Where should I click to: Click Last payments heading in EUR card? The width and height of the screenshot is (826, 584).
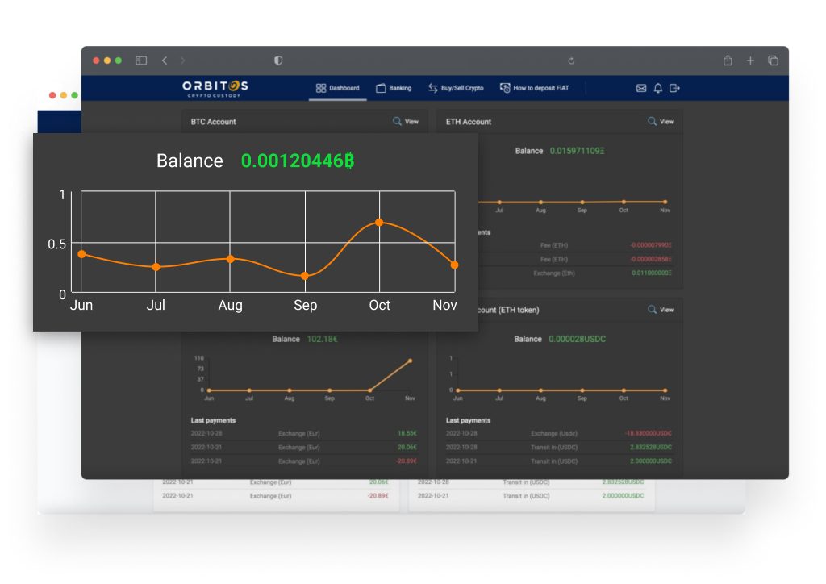point(213,420)
